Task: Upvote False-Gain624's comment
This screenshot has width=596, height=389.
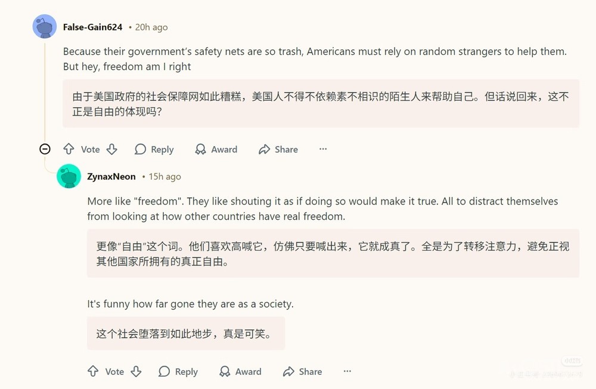Action: click(69, 150)
